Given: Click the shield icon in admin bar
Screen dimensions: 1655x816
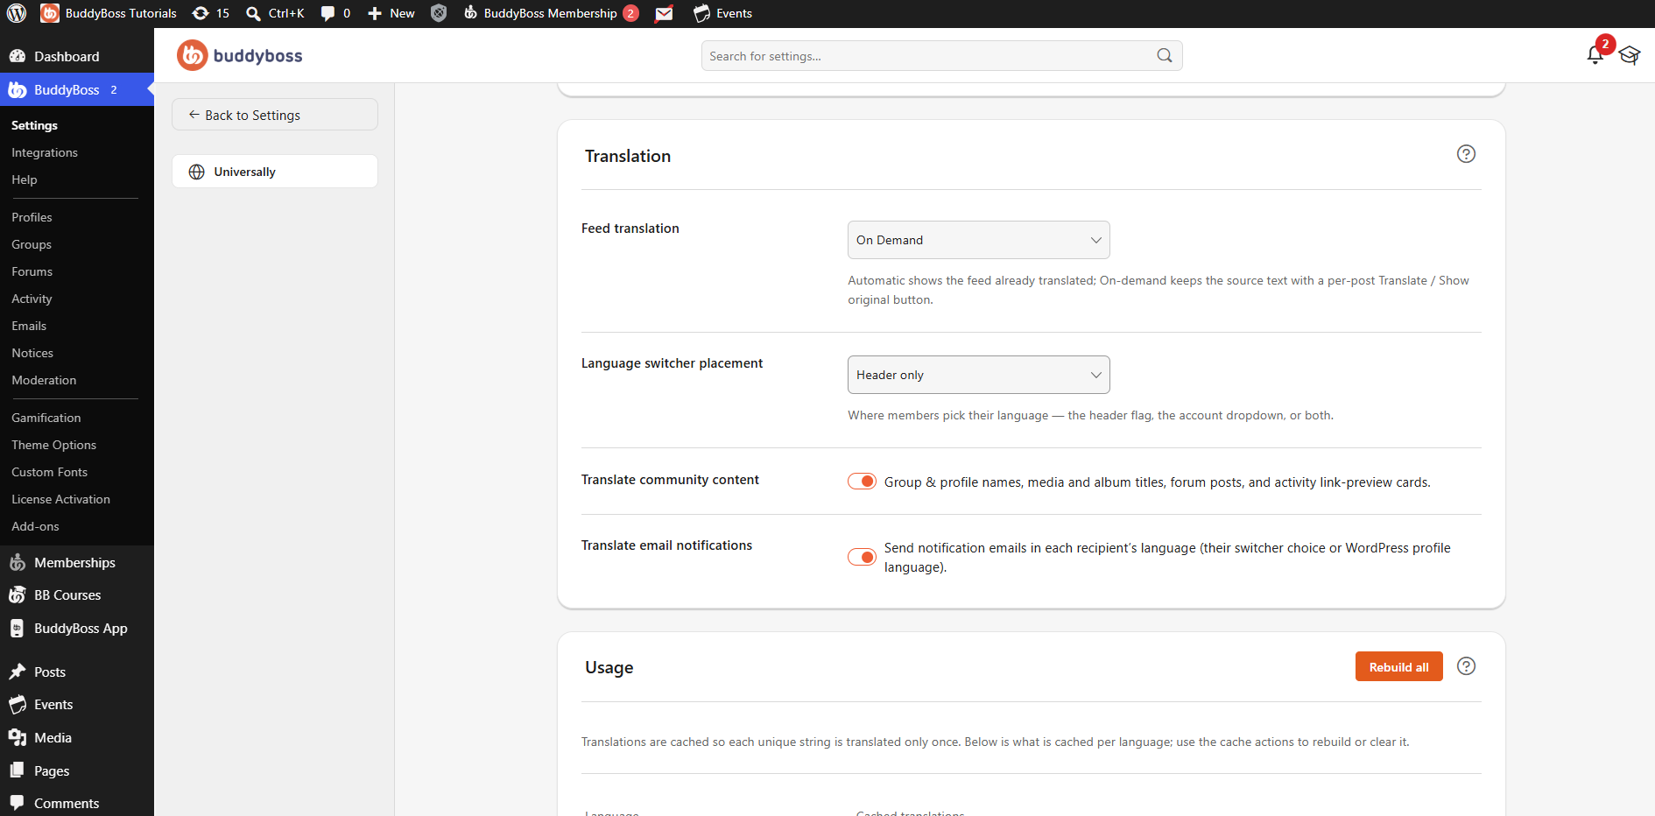Looking at the screenshot, I should [x=439, y=13].
